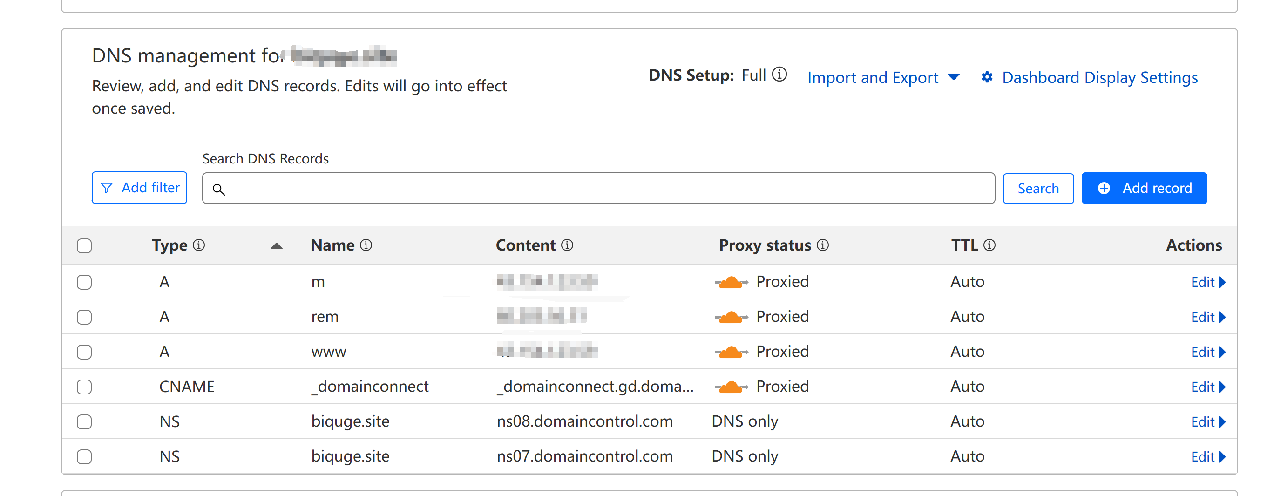Click the orange cloud for _domainconnect record
The image size is (1281, 496).
click(732, 387)
